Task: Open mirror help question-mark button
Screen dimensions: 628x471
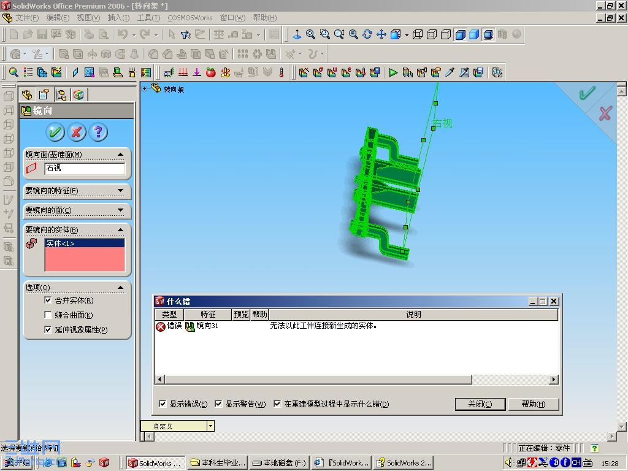Action: (x=98, y=132)
